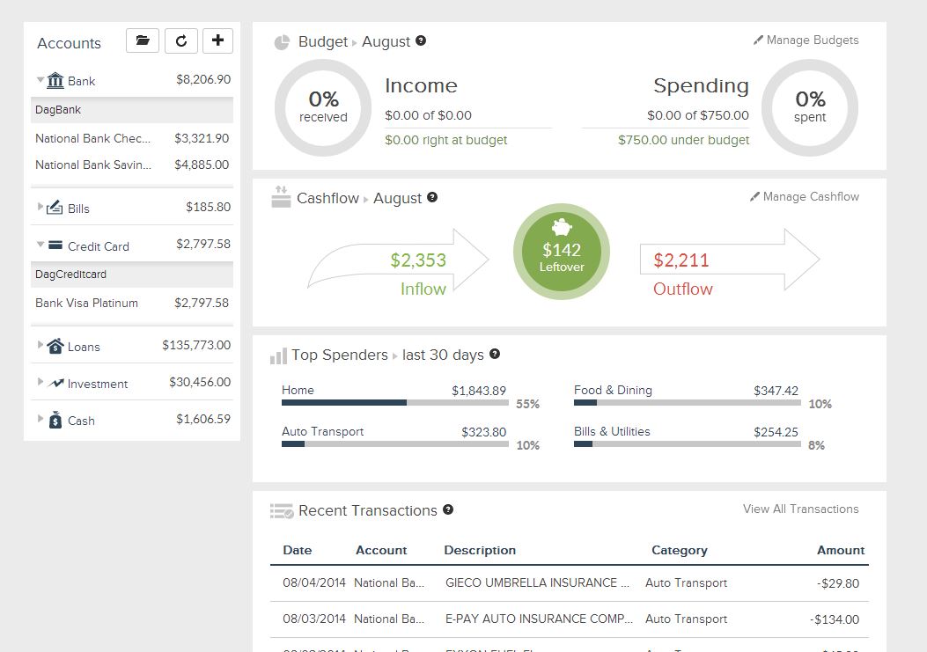Screen dimensions: 927x652
Task: Expand the Investment account group
Action: coord(40,383)
